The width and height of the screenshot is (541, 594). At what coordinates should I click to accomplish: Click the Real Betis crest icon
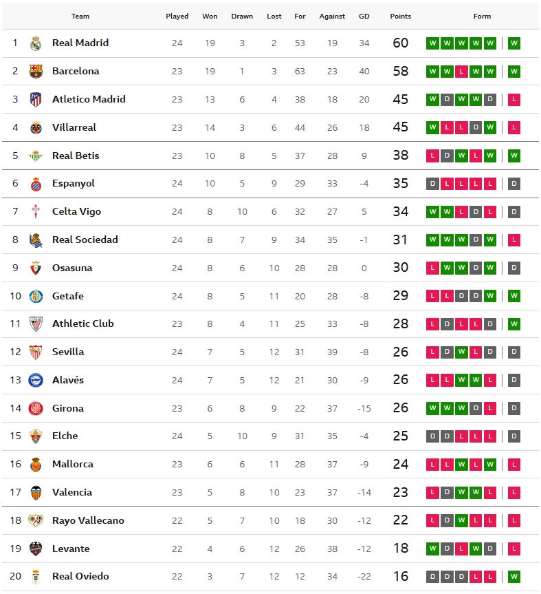pos(36,156)
